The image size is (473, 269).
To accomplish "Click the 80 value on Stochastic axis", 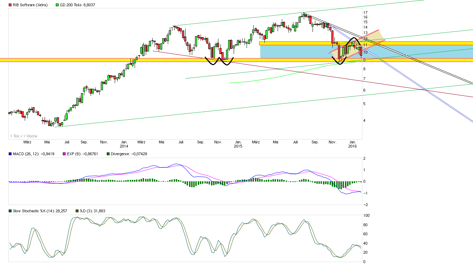I will coord(365,225).
